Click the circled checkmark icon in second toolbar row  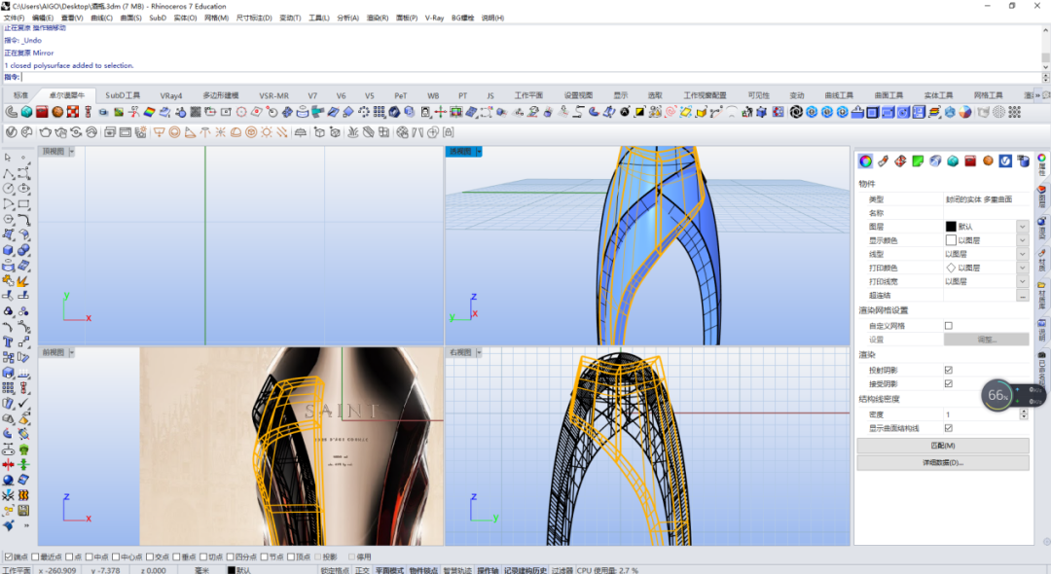click(x=12, y=132)
